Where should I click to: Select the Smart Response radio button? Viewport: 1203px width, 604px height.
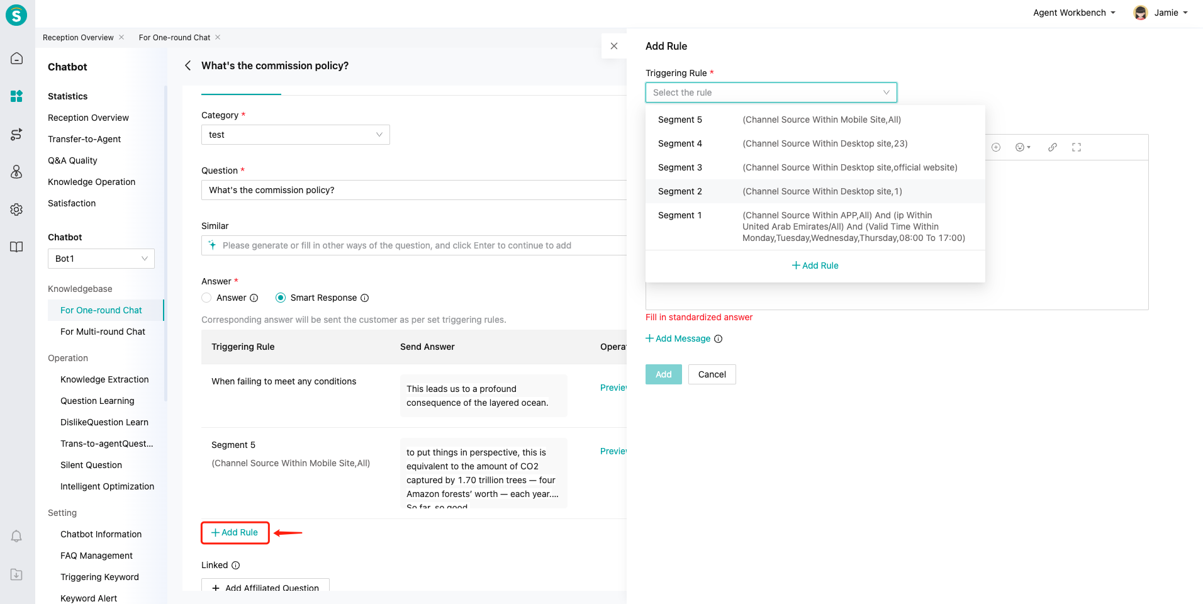281,298
